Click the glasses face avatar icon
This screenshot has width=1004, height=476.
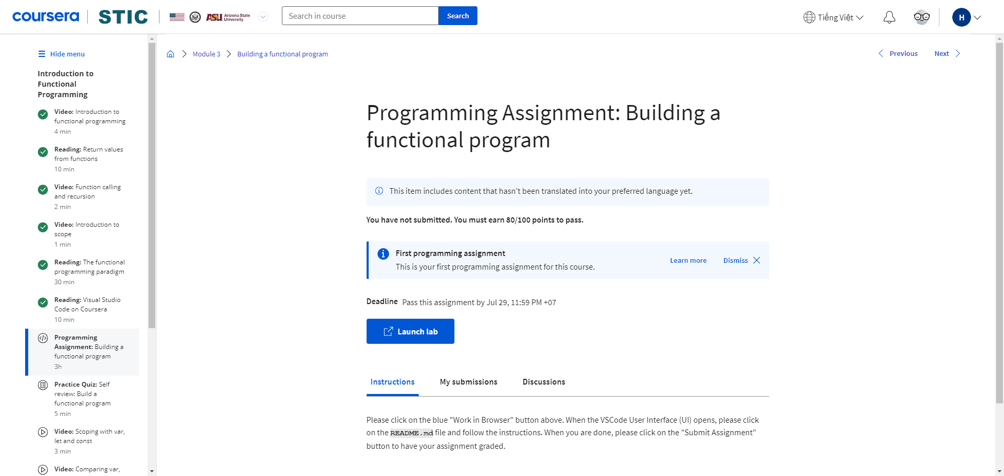921,17
